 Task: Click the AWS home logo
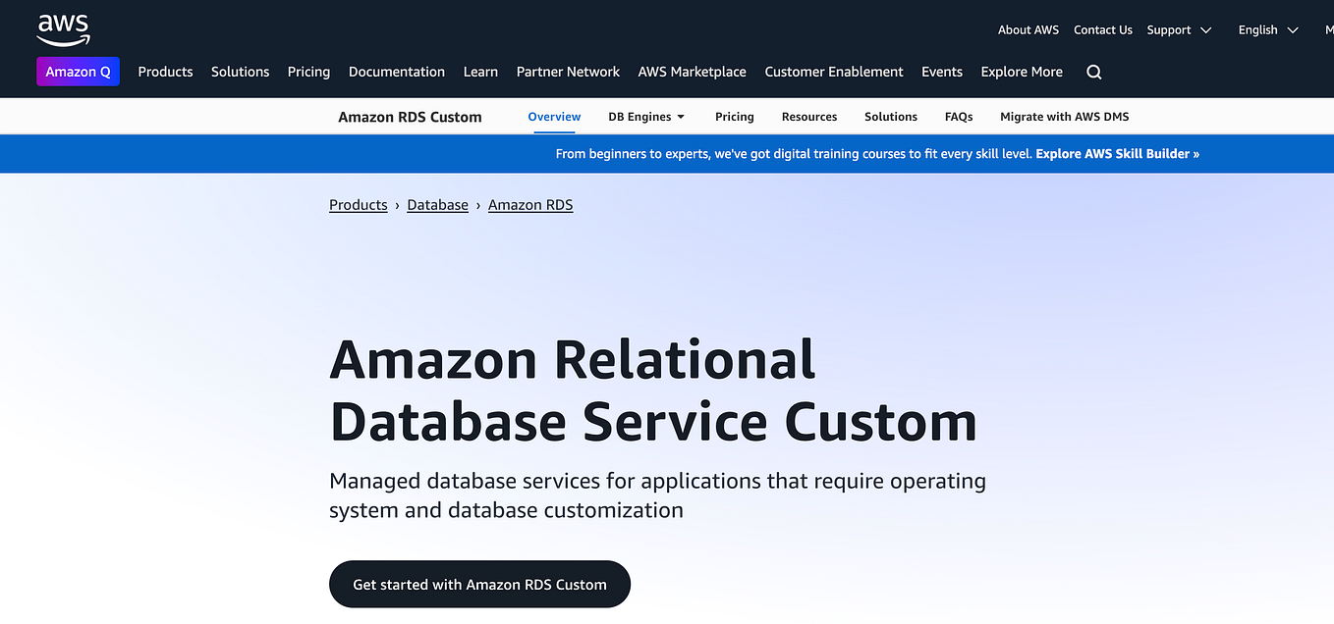coord(63,29)
